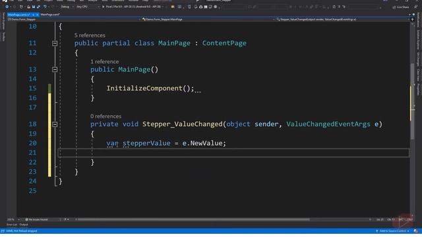Viewport: 422px width, 237px height.
Task: Click the '1 reference' CodeLens link
Action: [104, 61]
